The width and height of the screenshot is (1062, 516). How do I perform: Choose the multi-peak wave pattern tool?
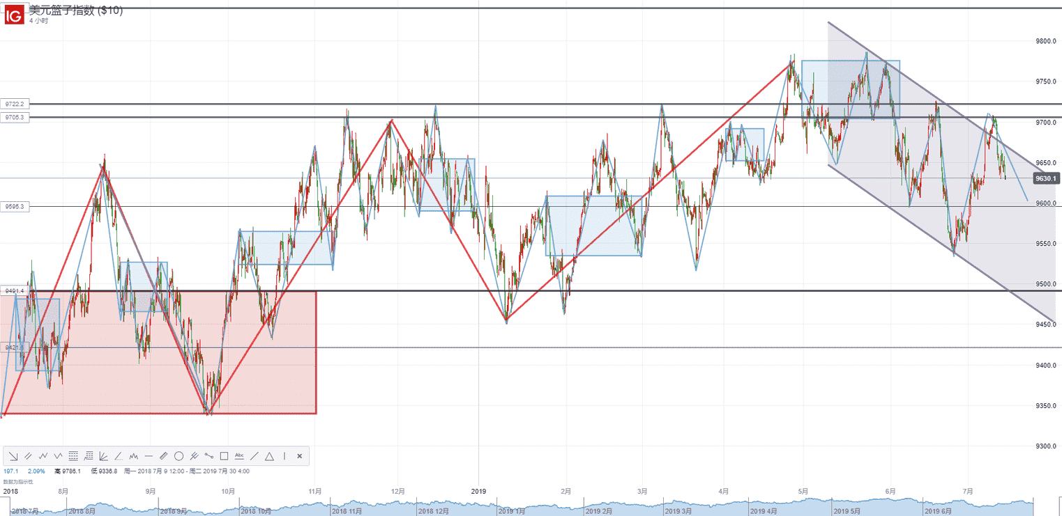(134, 456)
